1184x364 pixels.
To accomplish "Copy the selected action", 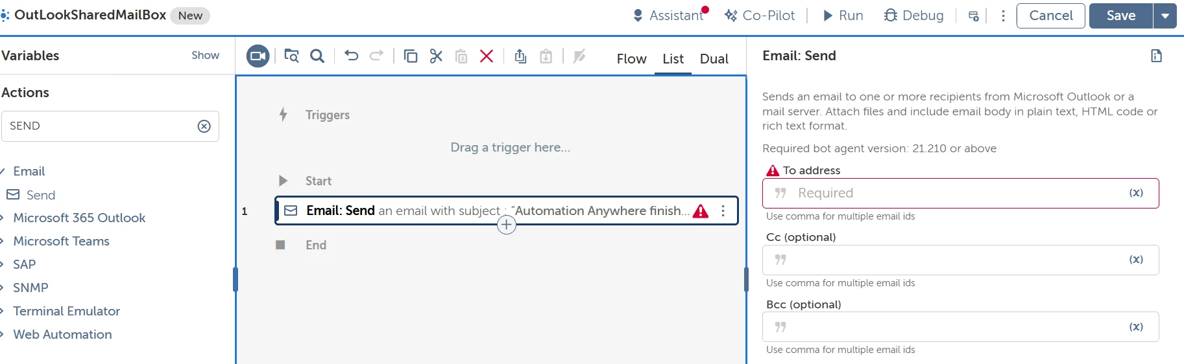I will click(410, 56).
